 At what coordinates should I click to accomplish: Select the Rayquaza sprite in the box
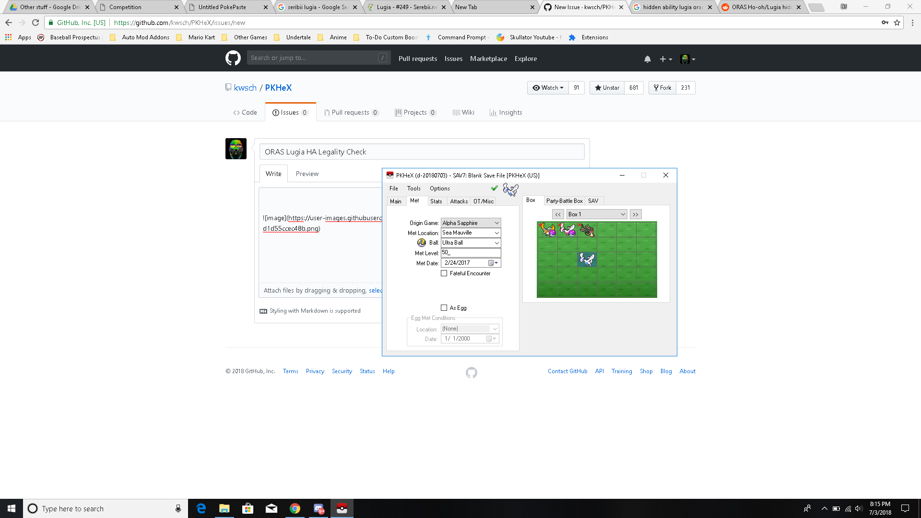pos(587,230)
